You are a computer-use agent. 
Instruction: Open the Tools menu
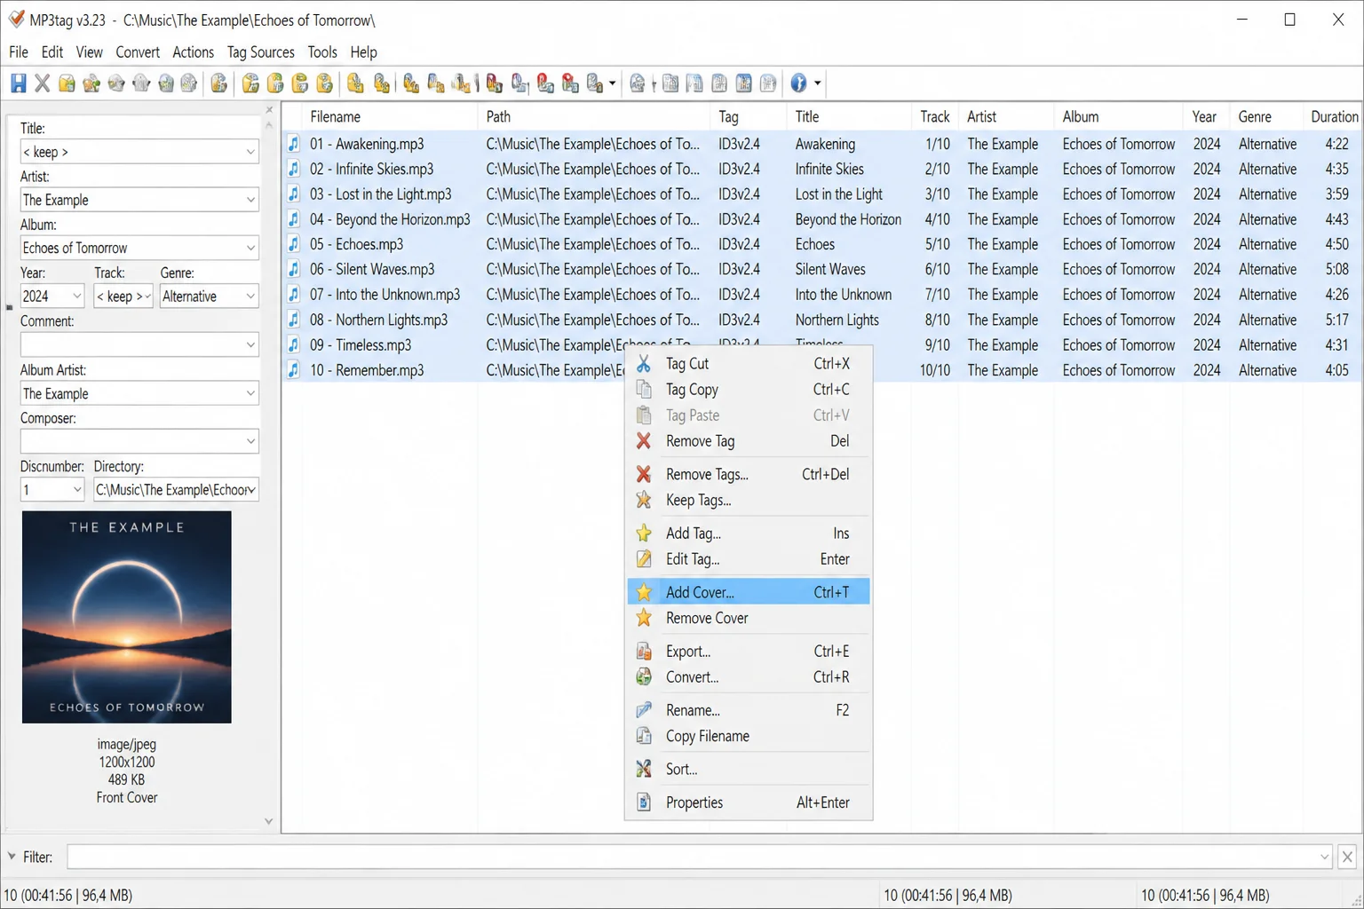pos(322,52)
